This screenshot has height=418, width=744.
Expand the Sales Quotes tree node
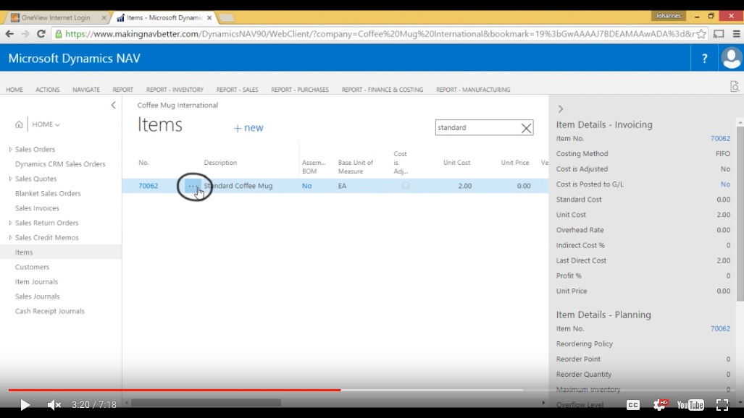(x=10, y=179)
